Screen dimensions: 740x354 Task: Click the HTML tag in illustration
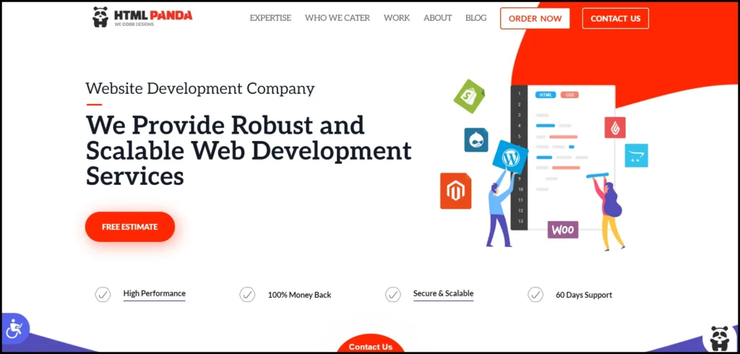point(546,95)
